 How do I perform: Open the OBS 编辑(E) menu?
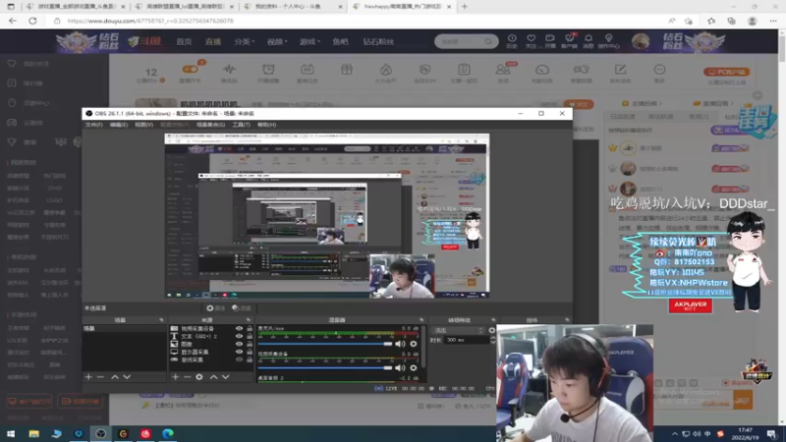(x=119, y=125)
